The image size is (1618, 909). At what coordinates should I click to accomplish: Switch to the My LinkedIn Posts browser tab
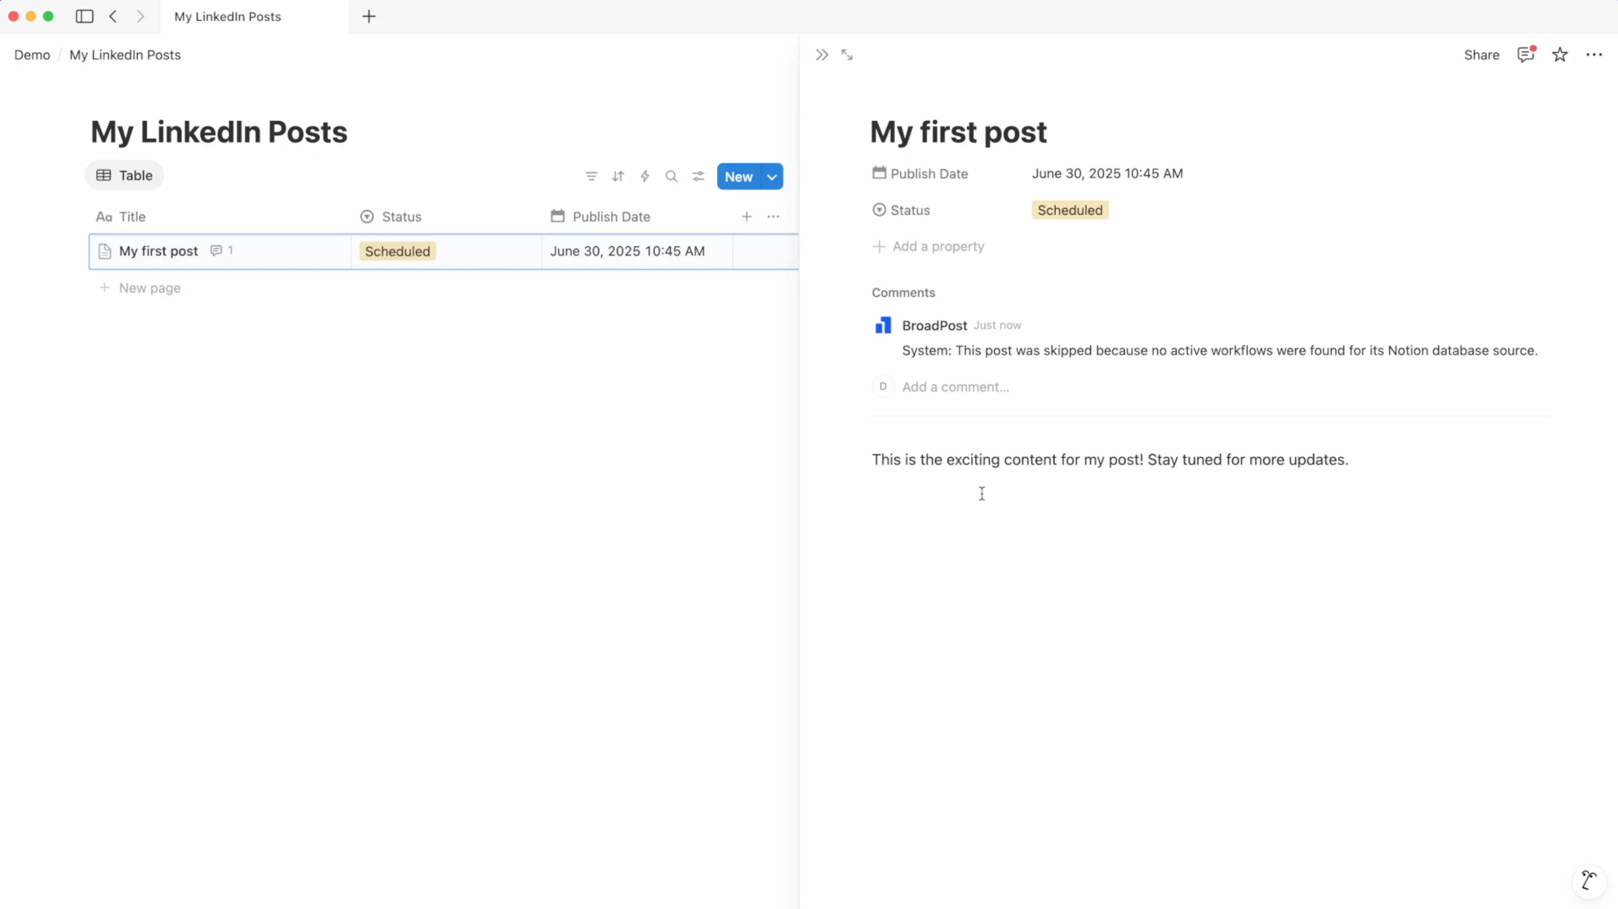click(227, 17)
